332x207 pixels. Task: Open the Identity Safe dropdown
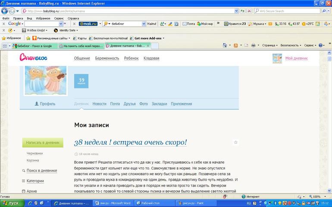tap(66, 31)
